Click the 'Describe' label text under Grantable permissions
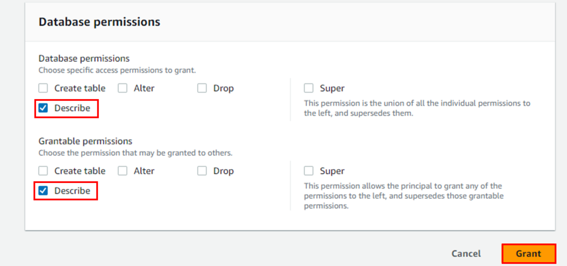Viewport: 567px width, 266px height. tap(72, 191)
